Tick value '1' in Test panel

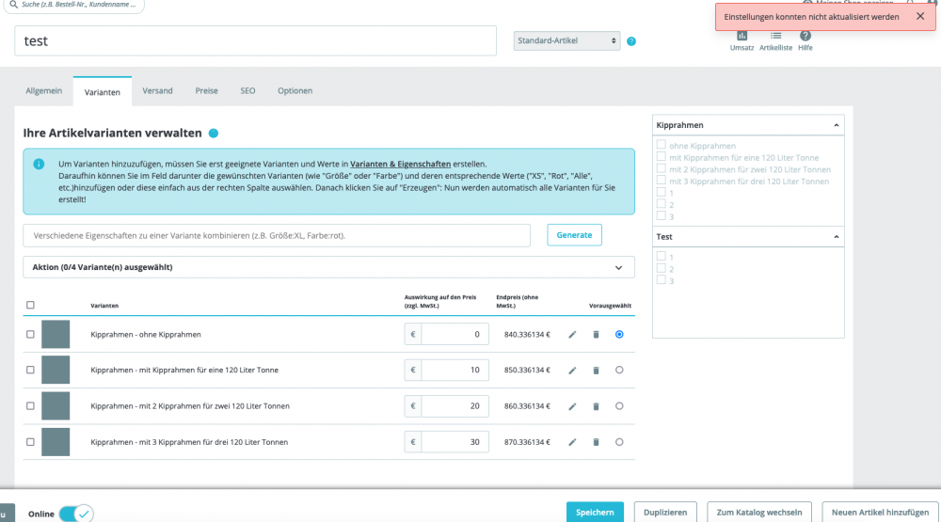[662, 256]
